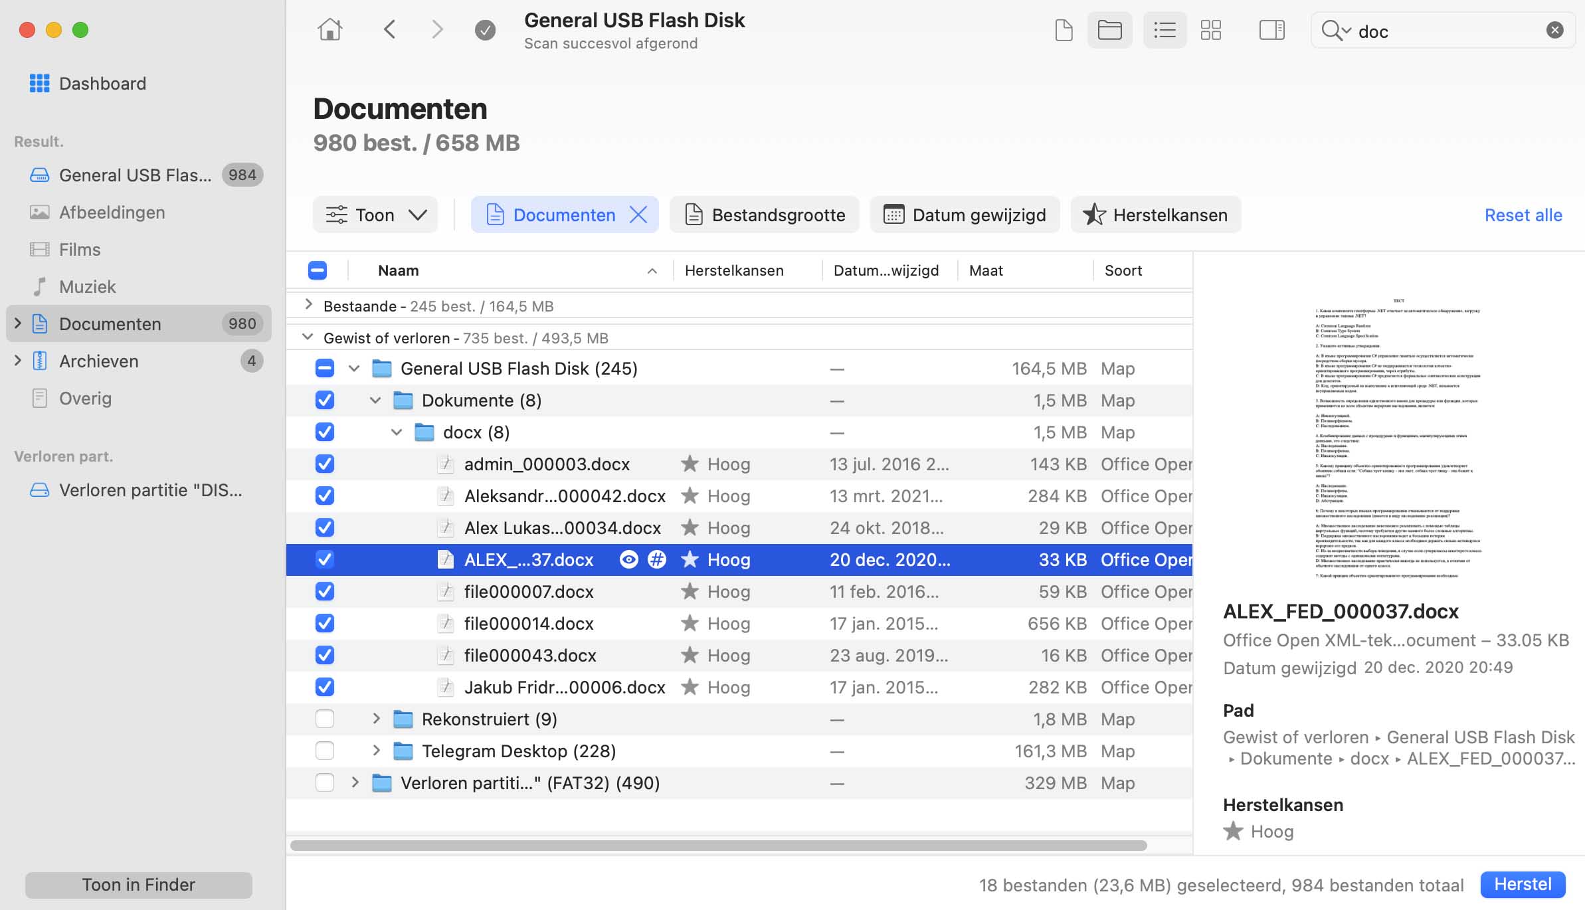The height and width of the screenshot is (910, 1585).
Task: Uncheck Aleksandr...000042.docx
Action: tap(325, 496)
